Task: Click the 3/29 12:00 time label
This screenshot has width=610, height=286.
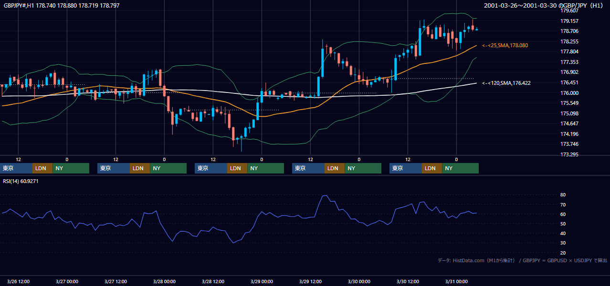Action: click(310, 282)
